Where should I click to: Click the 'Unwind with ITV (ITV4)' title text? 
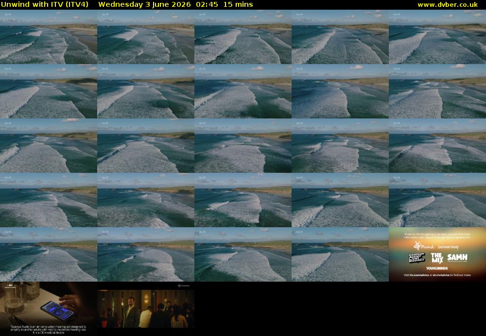[45, 4]
